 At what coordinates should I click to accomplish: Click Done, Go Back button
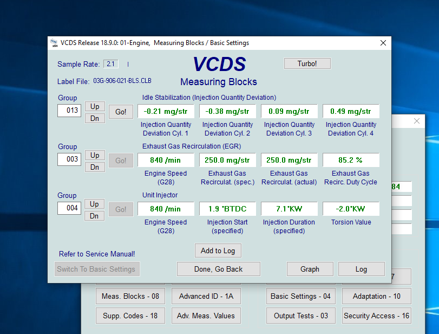(219, 269)
